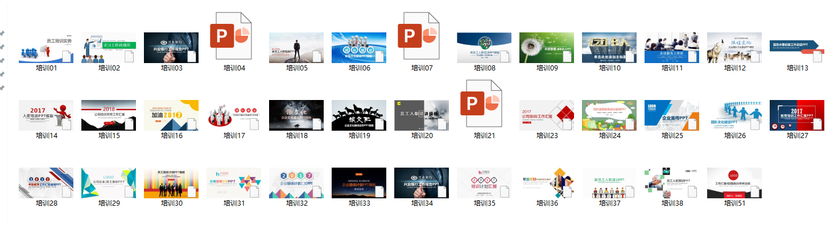Click the file name 培训13
The height and width of the screenshot is (225, 834).
coord(797,68)
